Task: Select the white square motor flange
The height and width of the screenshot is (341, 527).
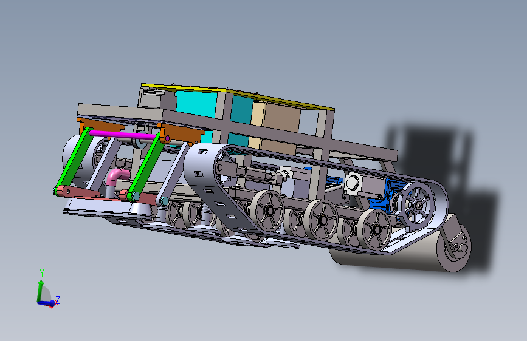Action: click(x=352, y=183)
